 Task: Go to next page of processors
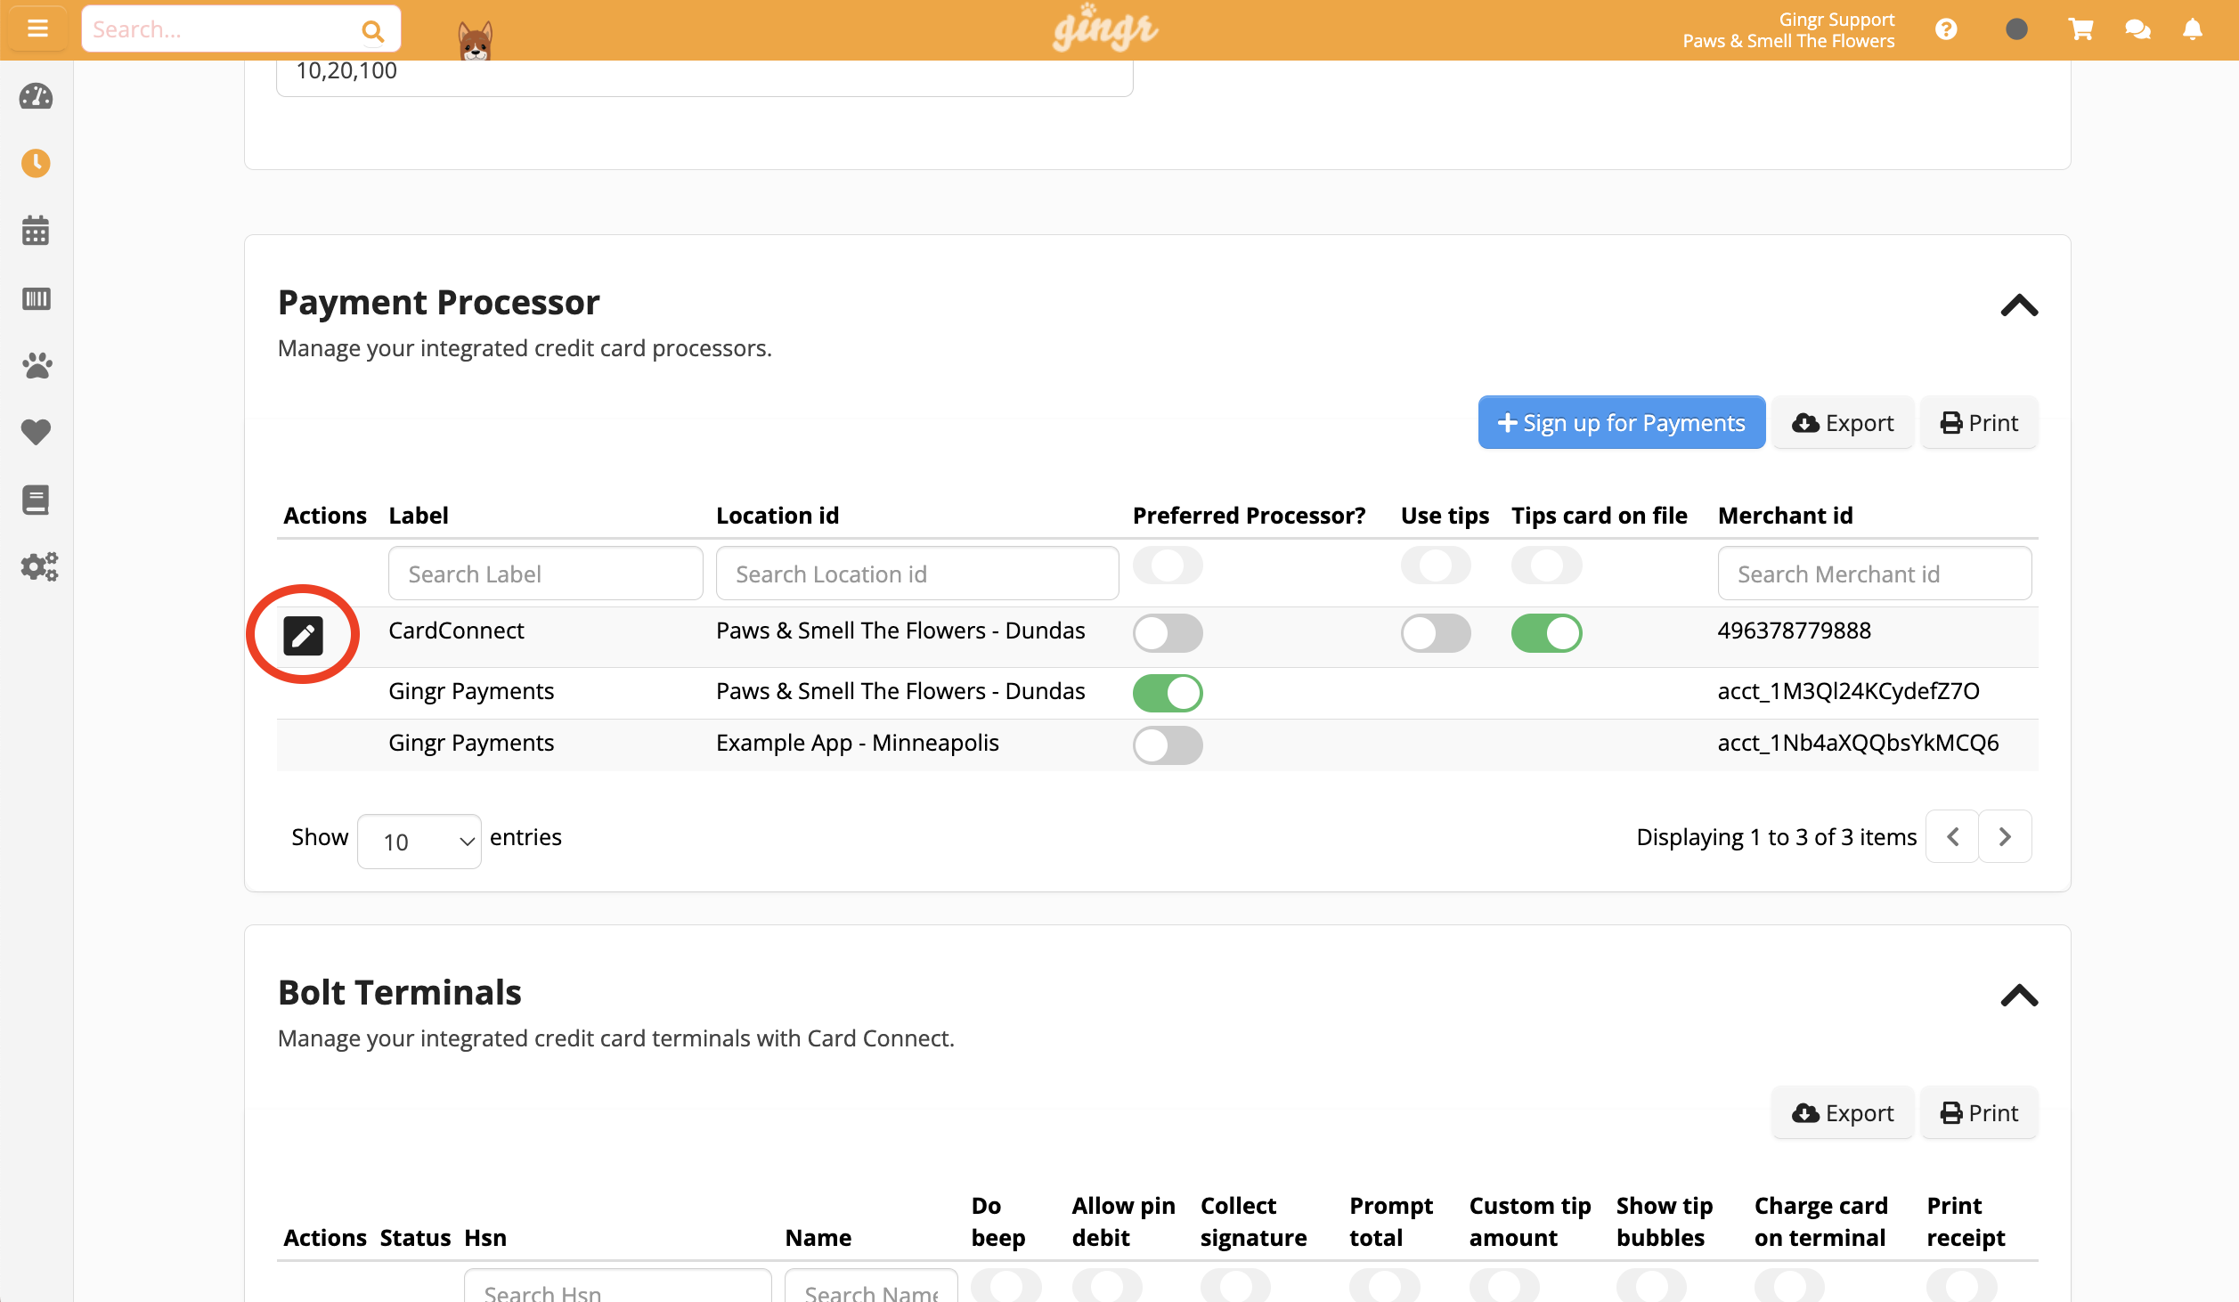click(x=2005, y=836)
